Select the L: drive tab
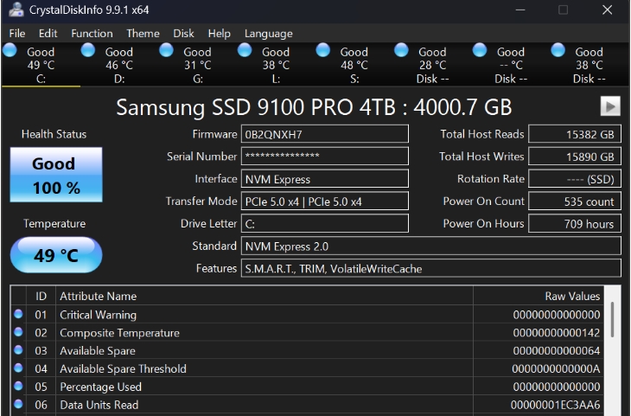 click(276, 65)
